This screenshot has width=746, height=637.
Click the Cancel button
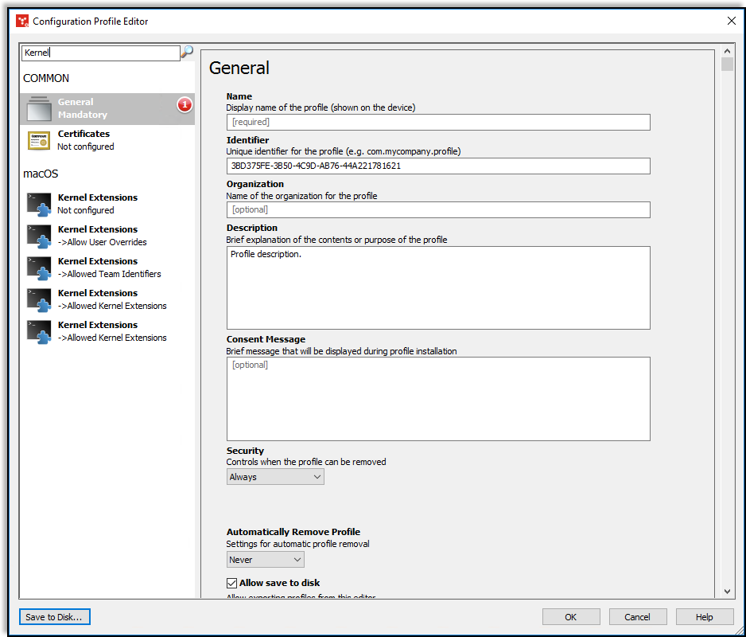pyautogui.click(x=638, y=616)
